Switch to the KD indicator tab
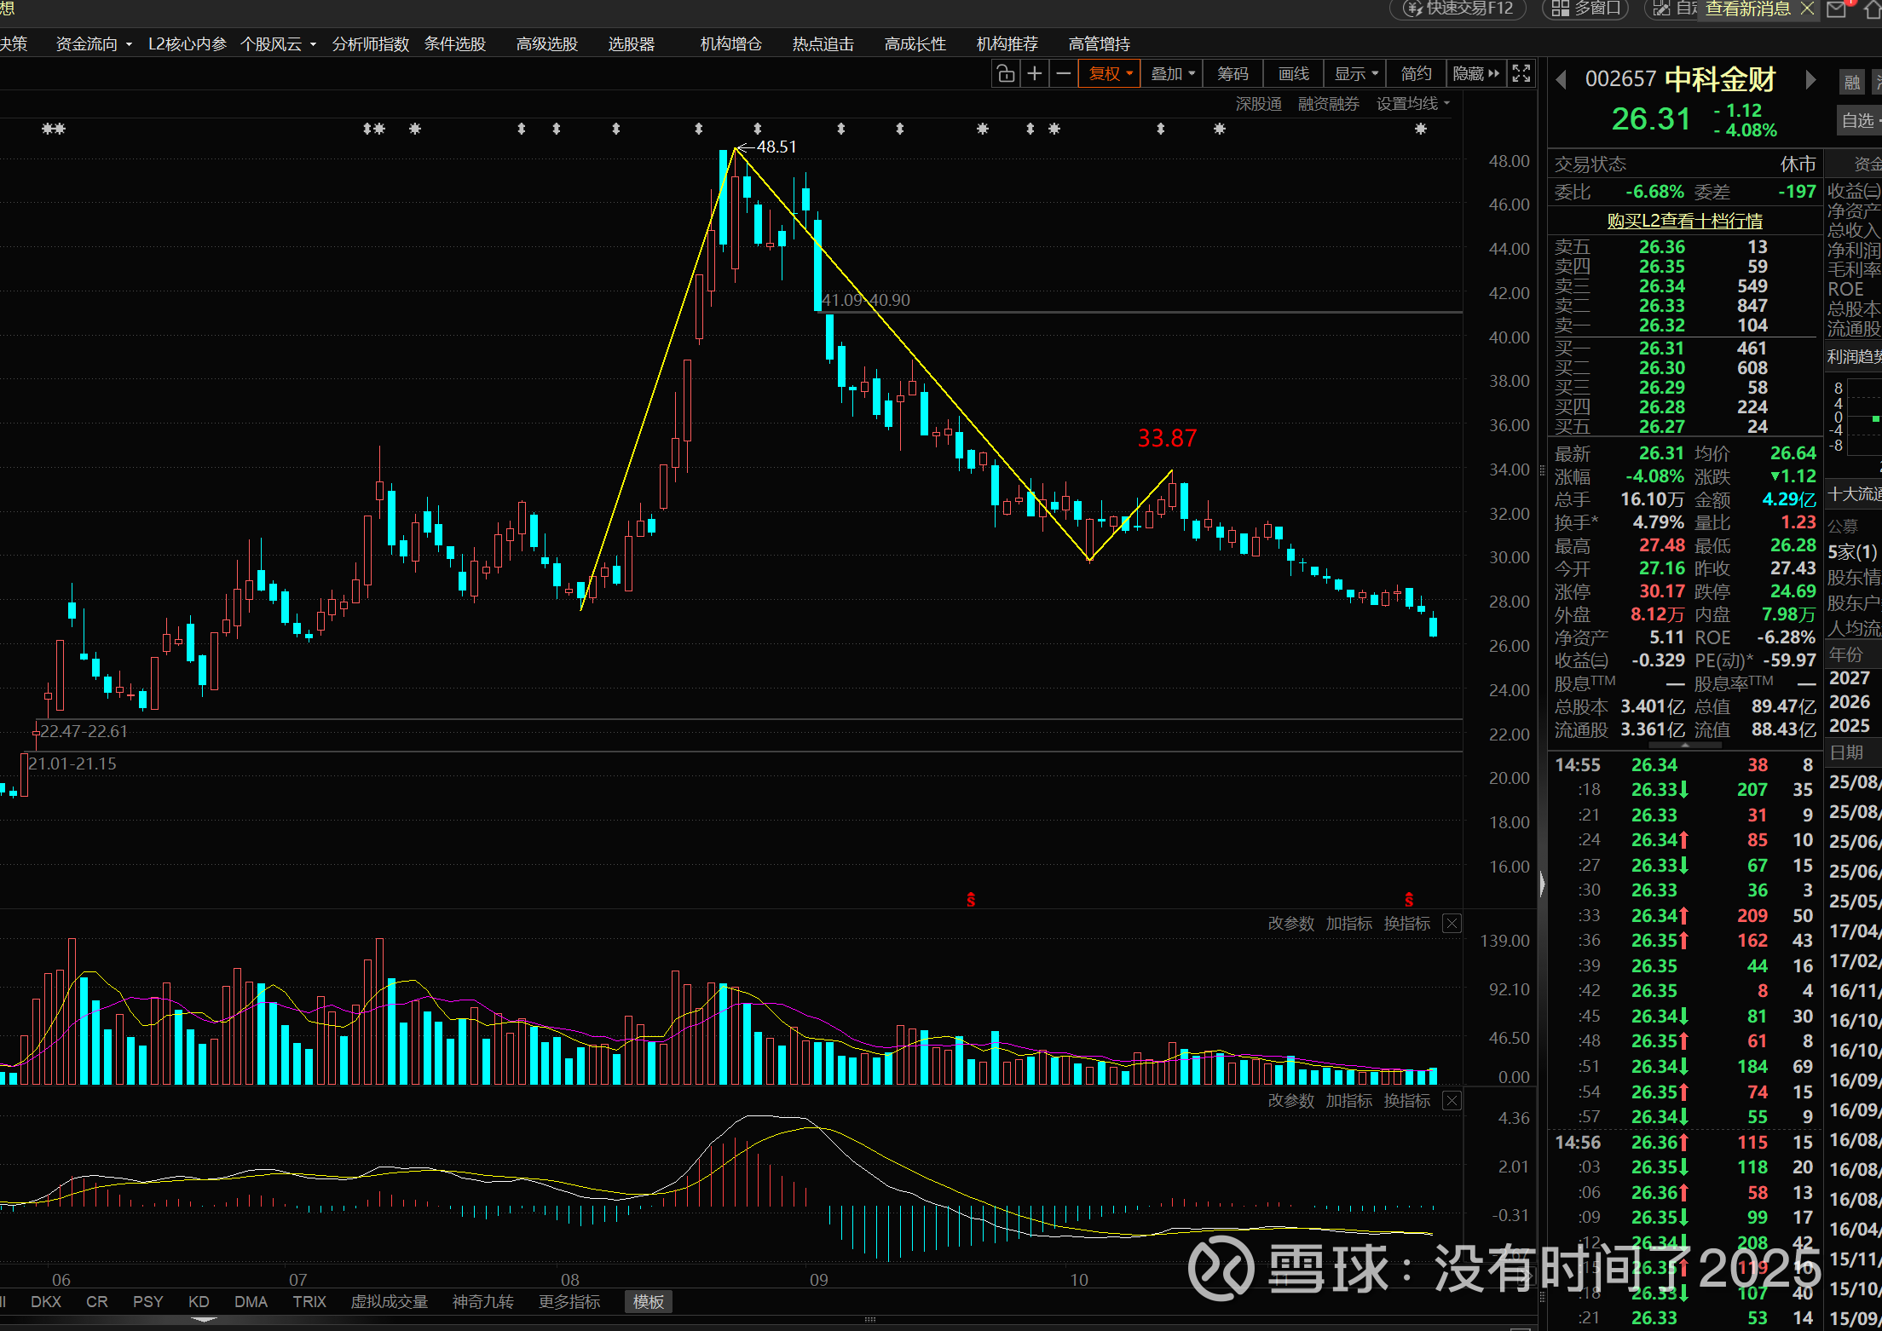The height and width of the screenshot is (1331, 1882). tap(199, 1301)
